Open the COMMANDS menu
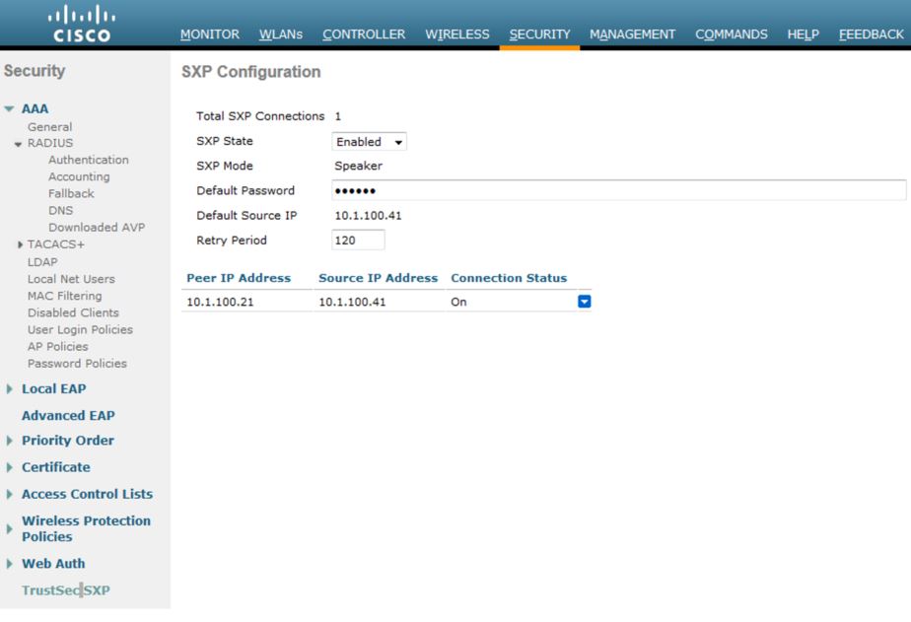The image size is (911, 622). (x=731, y=35)
